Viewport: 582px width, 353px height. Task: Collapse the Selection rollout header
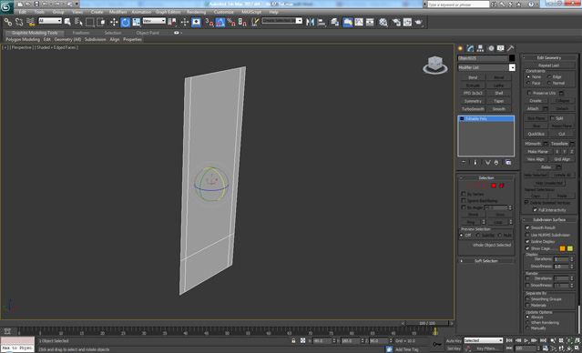pyautogui.click(x=485, y=178)
